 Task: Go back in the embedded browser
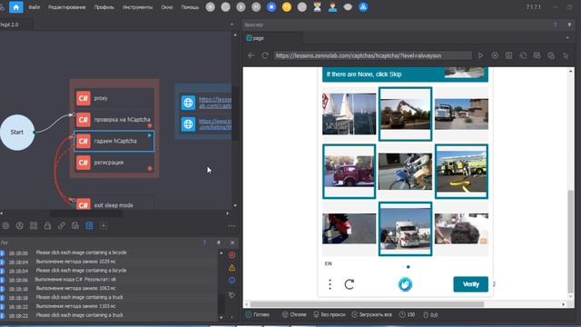pos(251,55)
